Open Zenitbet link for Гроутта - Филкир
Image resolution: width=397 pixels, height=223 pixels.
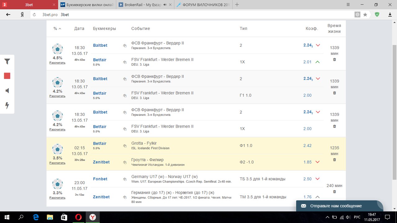(101, 162)
